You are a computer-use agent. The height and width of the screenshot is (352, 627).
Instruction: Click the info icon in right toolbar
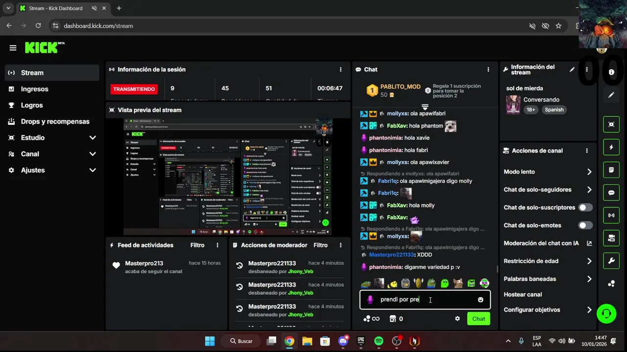pyautogui.click(x=611, y=72)
